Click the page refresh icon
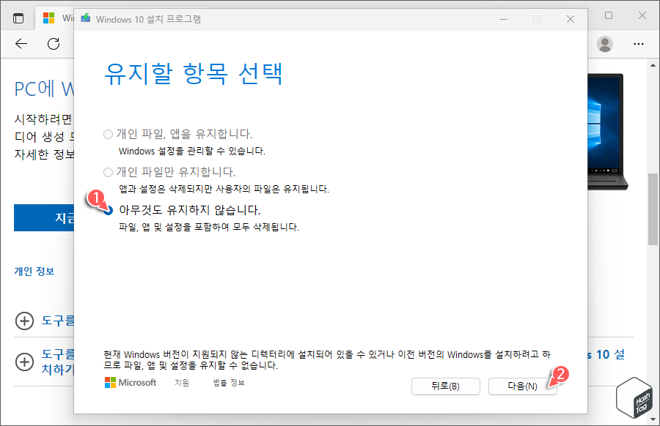Image resolution: width=660 pixels, height=426 pixels. (52, 44)
